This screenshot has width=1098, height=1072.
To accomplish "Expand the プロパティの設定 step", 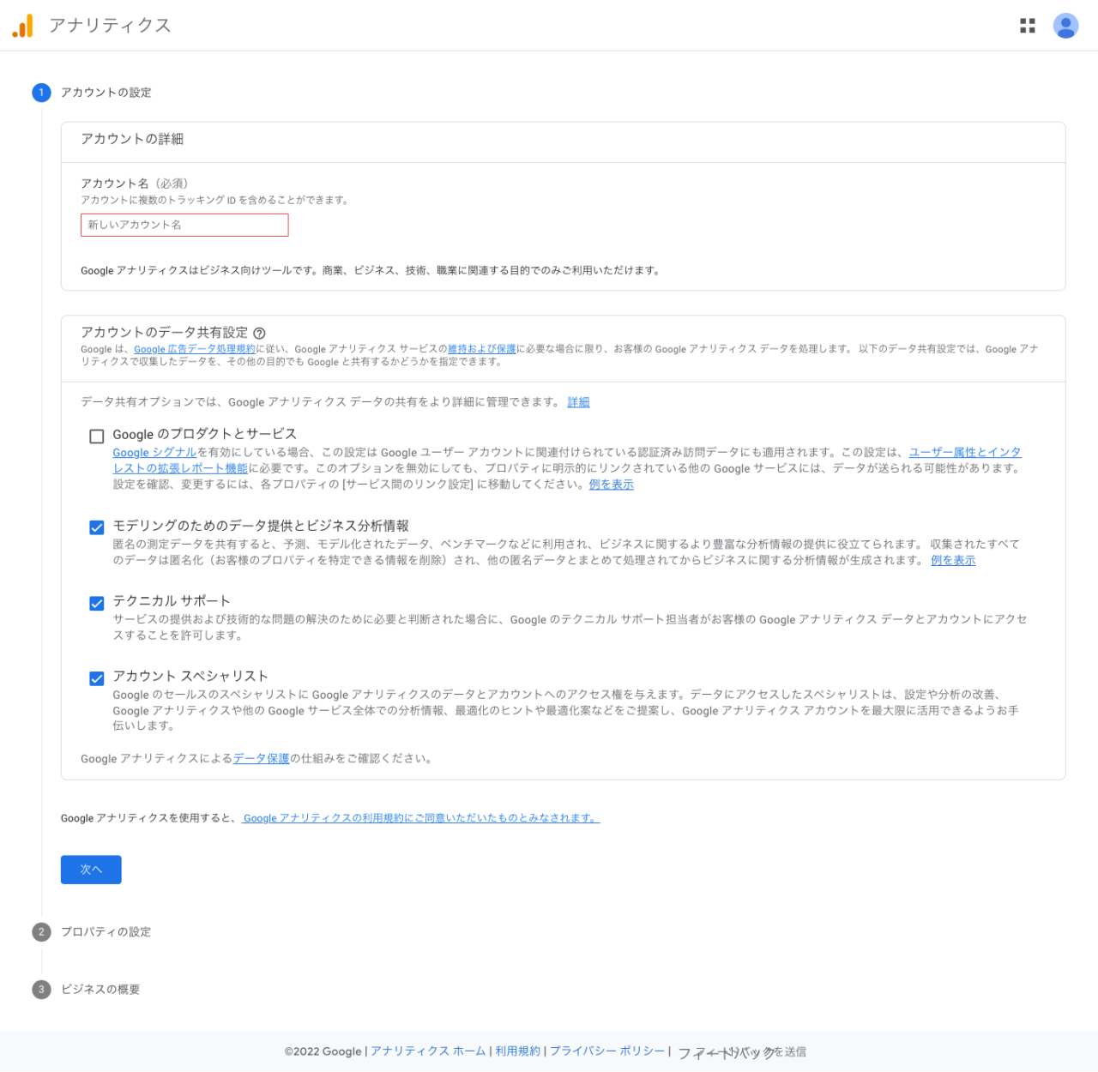I will pyautogui.click(x=106, y=932).
